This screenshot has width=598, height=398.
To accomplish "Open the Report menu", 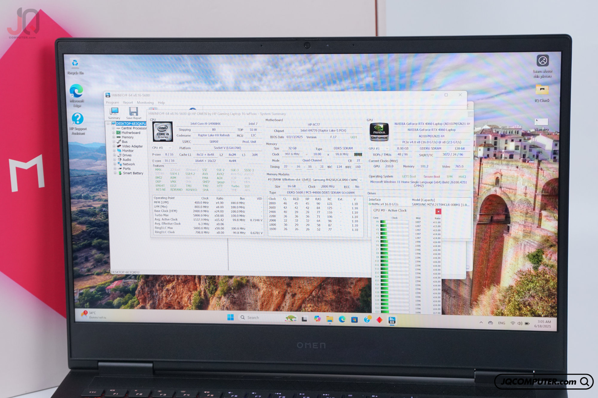I will coord(128,102).
